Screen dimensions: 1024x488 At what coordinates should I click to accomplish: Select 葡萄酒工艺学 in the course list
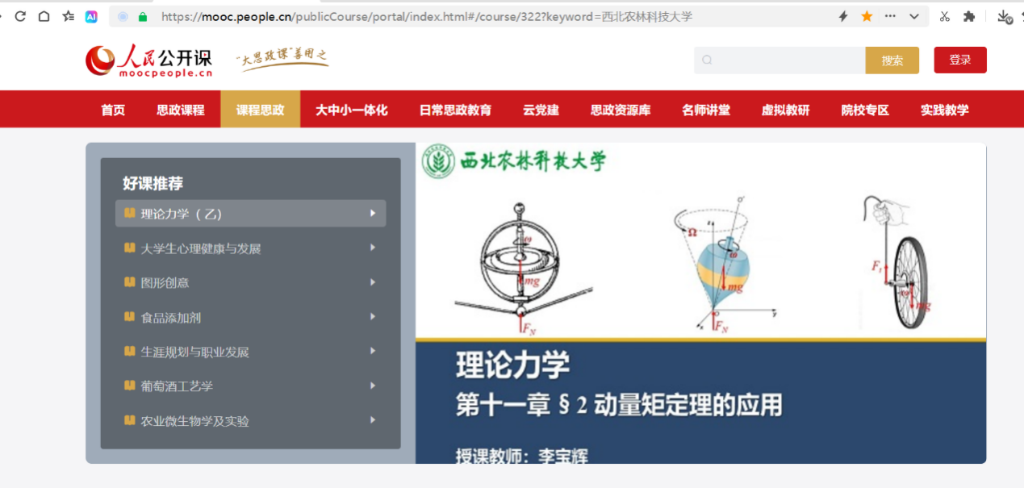(177, 386)
